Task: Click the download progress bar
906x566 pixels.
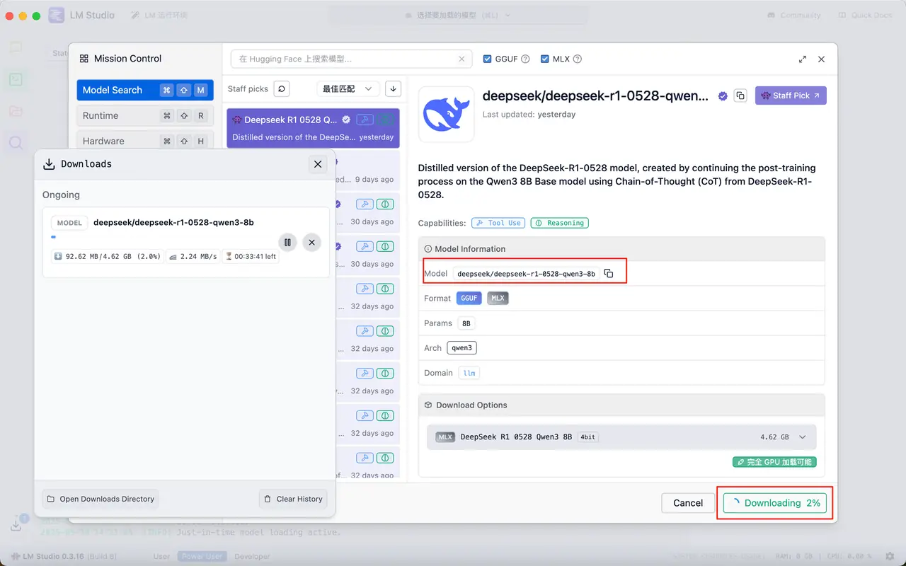Action: coord(161,237)
